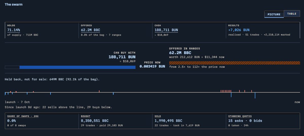Click the 'HOLDS' card label
The width and height of the screenshot is (304, 136).
pyautogui.click(x=11, y=26)
